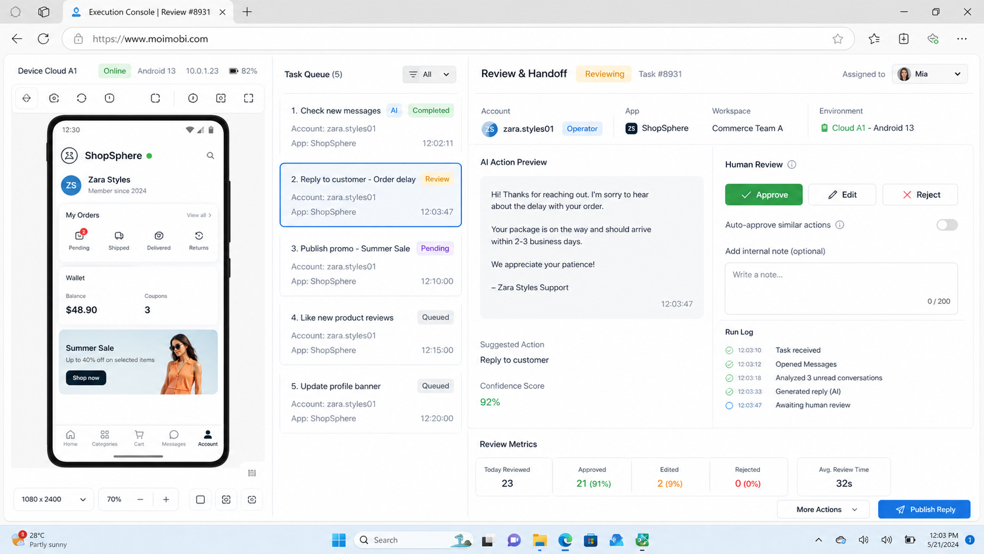Tap Shop now on Summer Sale banner
Image resolution: width=984 pixels, height=554 pixels.
[x=86, y=378]
